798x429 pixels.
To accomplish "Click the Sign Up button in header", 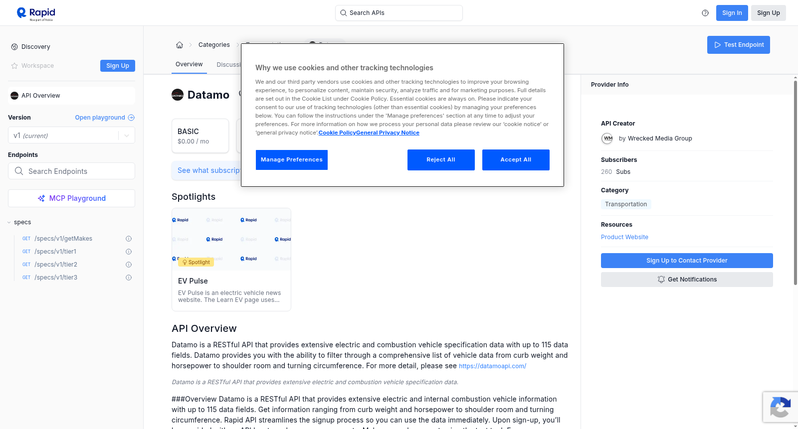I will [x=769, y=13].
